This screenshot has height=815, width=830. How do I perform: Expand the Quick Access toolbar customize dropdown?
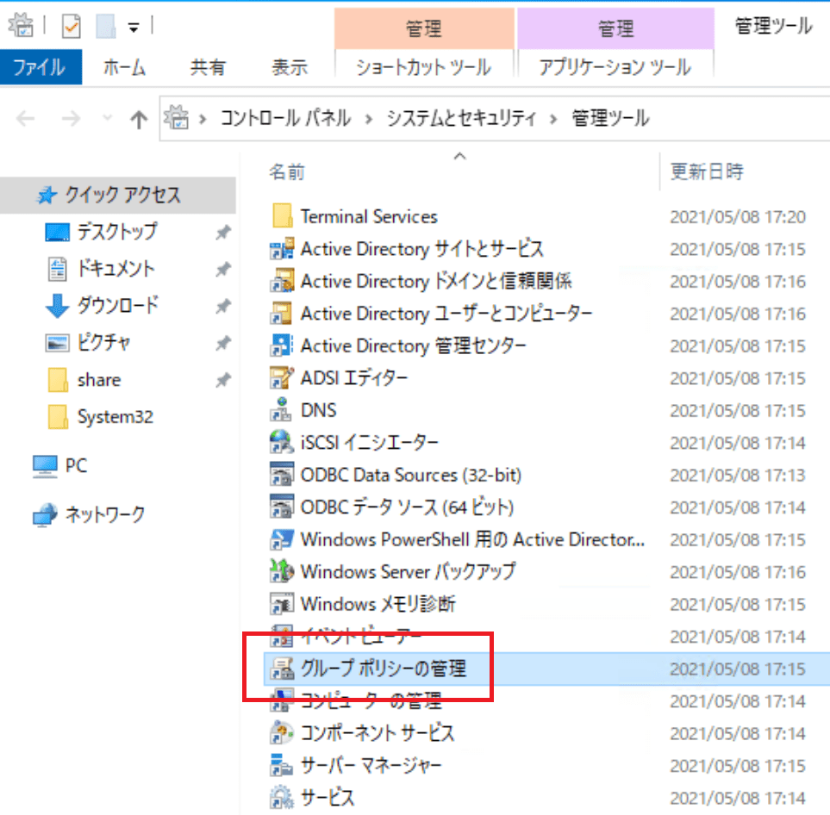pos(134,28)
